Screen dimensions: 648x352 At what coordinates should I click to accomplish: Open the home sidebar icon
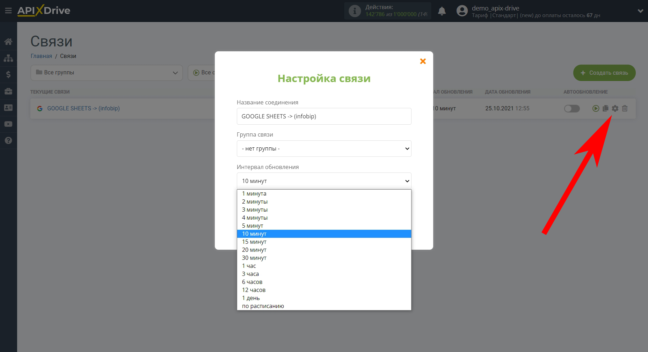point(8,42)
